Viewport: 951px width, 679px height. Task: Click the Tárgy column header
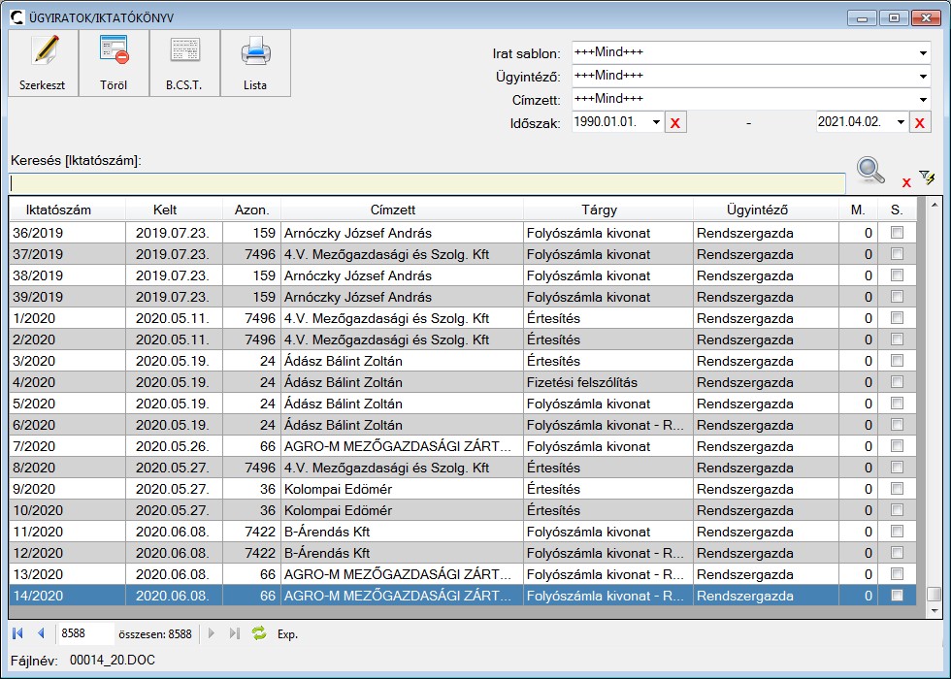607,210
